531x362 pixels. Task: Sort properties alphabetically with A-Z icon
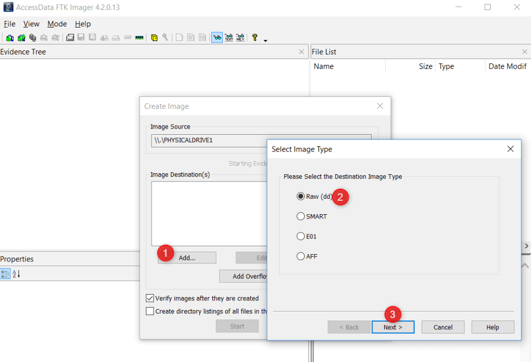[16, 274]
